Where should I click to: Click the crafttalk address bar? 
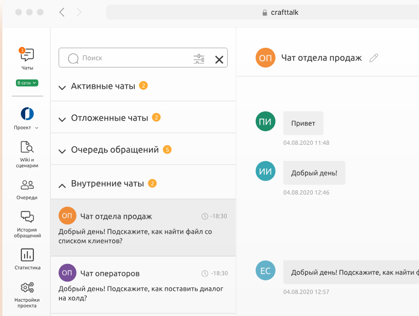pyautogui.click(x=262, y=12)
